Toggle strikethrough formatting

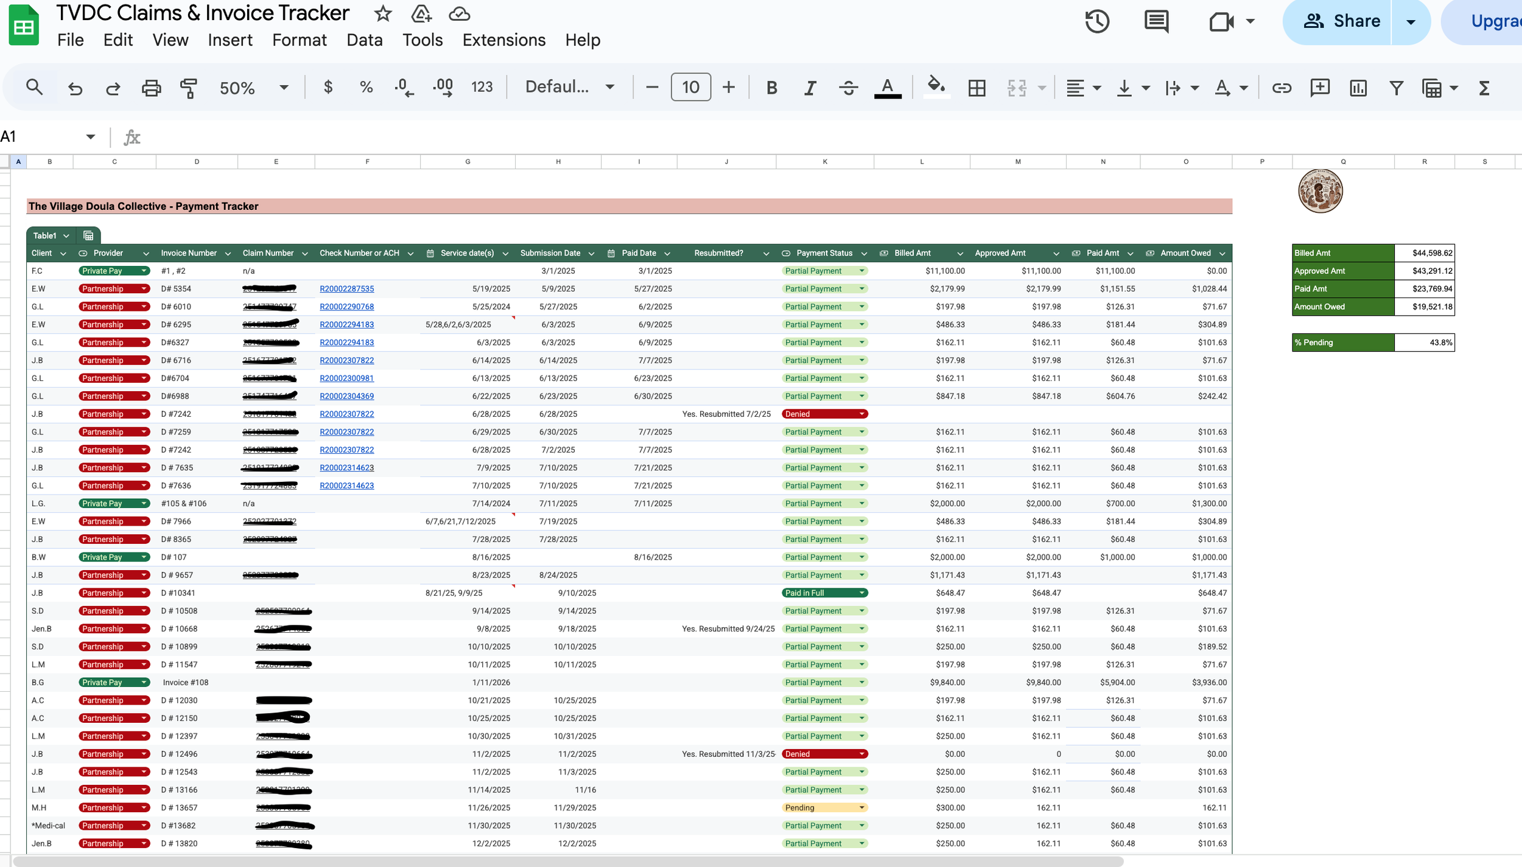click(849, 87)
